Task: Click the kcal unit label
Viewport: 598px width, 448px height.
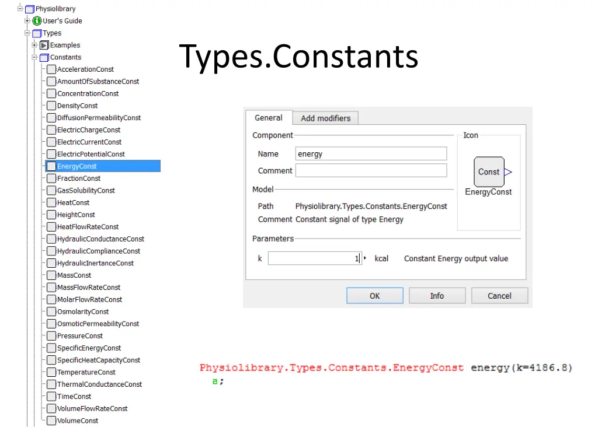Action: (x=381, y=258)
